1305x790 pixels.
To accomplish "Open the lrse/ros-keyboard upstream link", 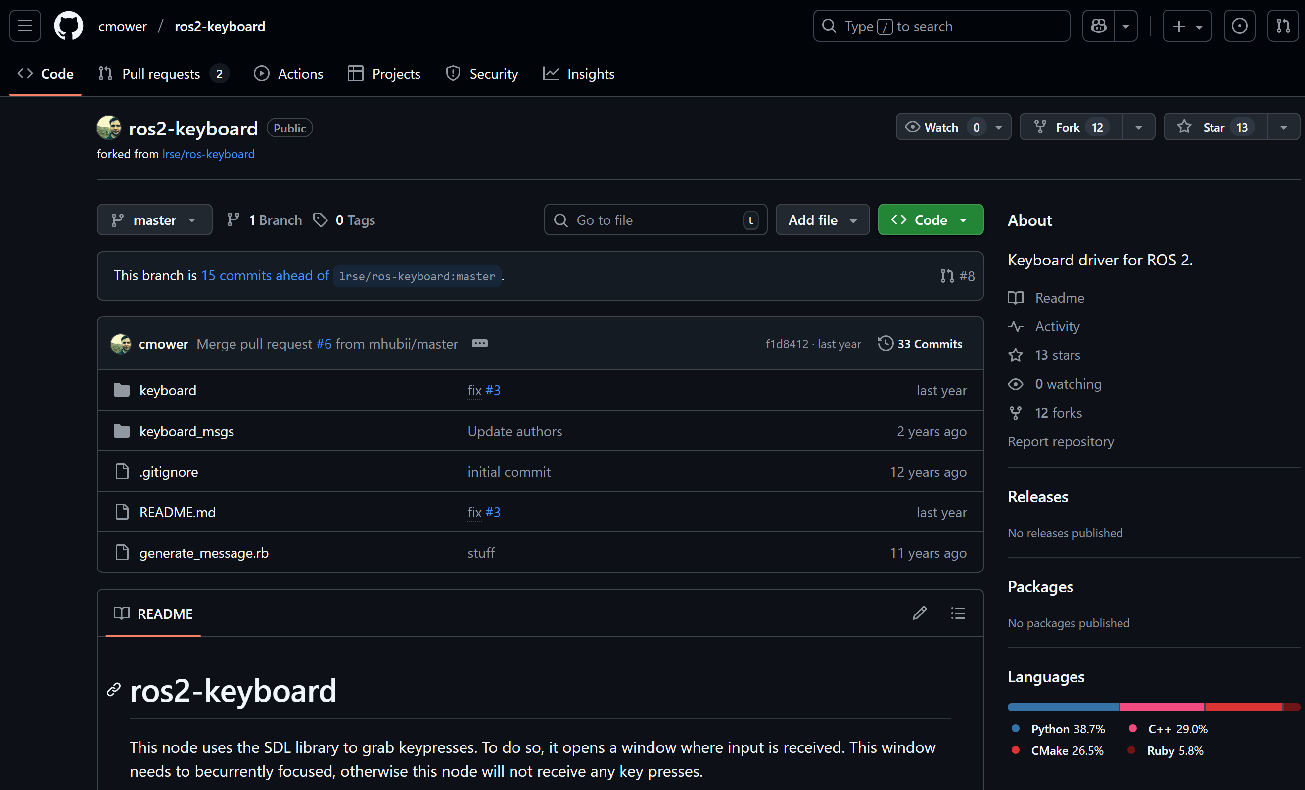I will click(x=208, y=154).
